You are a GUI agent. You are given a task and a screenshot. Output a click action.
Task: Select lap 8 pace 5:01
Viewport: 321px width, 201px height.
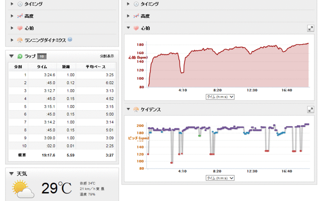click(x=110, y=130)
